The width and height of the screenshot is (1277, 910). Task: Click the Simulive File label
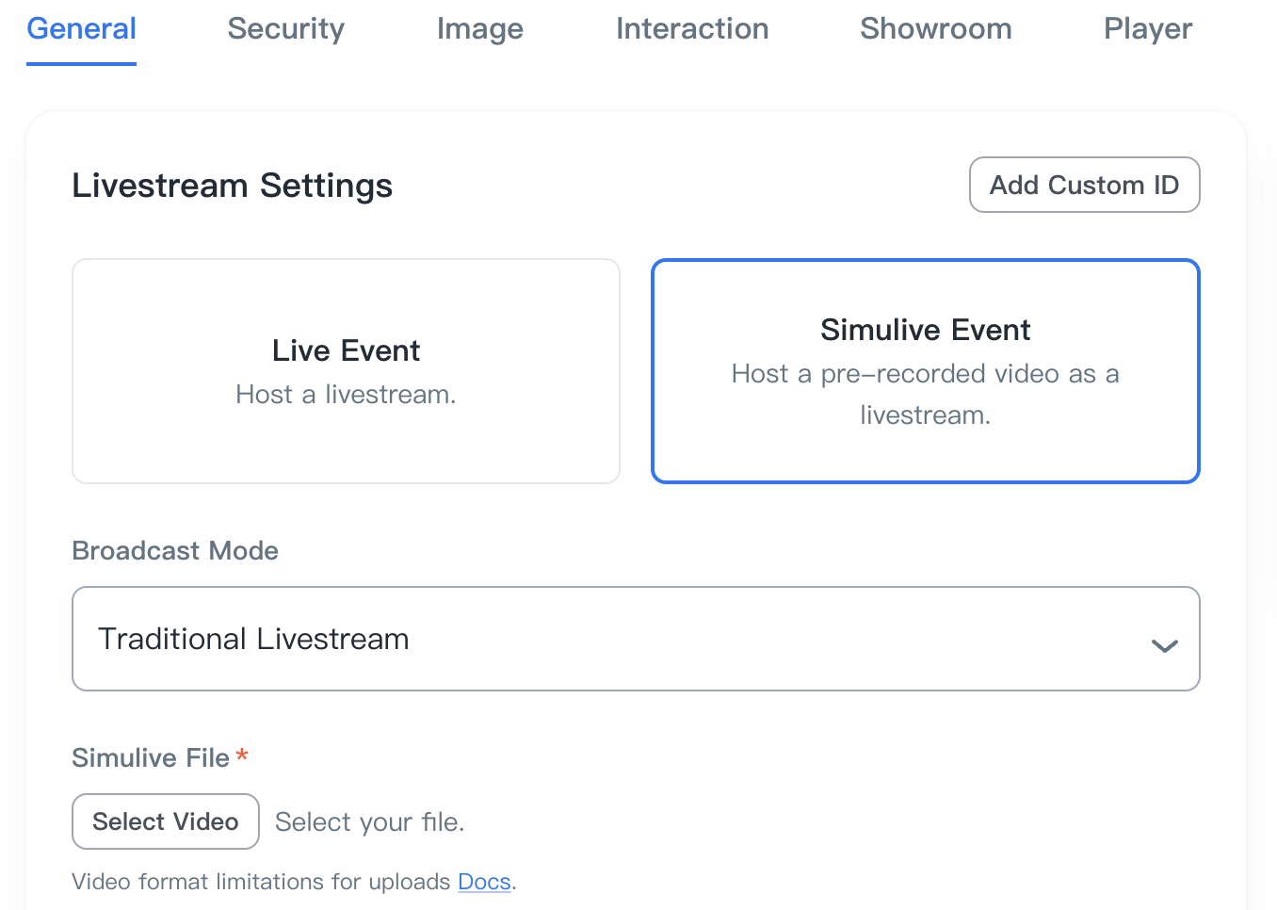click(151, 757)
